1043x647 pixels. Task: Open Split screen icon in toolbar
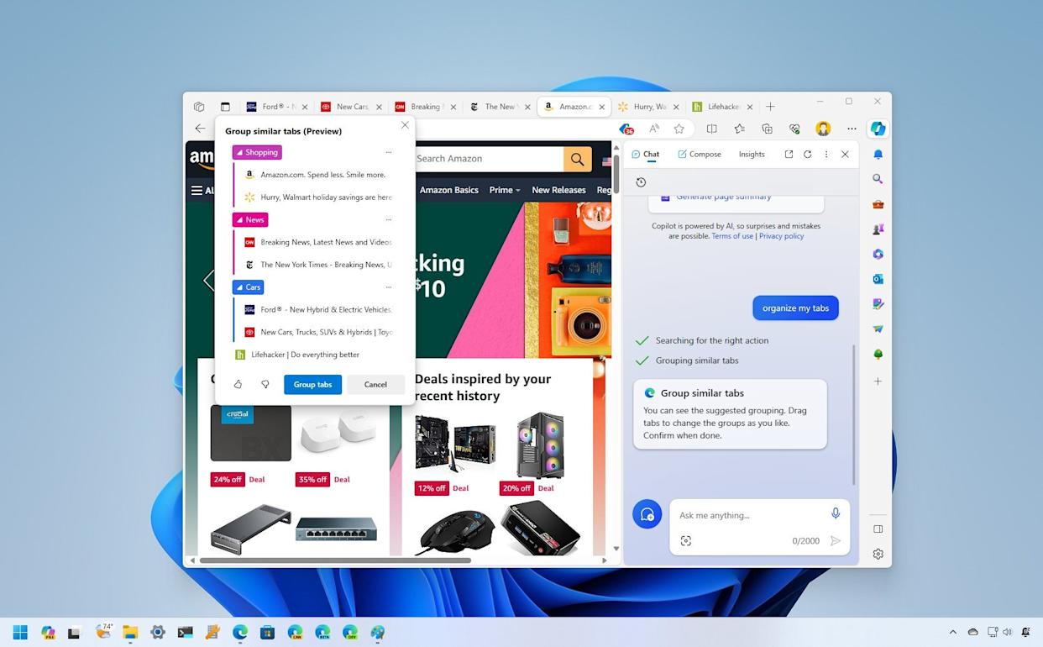click(711, 129)
